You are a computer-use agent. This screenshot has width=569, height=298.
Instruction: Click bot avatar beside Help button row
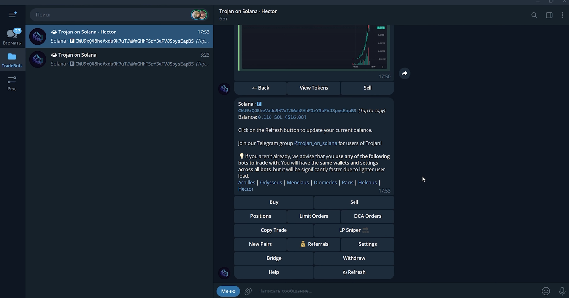(x=224, y=273)
